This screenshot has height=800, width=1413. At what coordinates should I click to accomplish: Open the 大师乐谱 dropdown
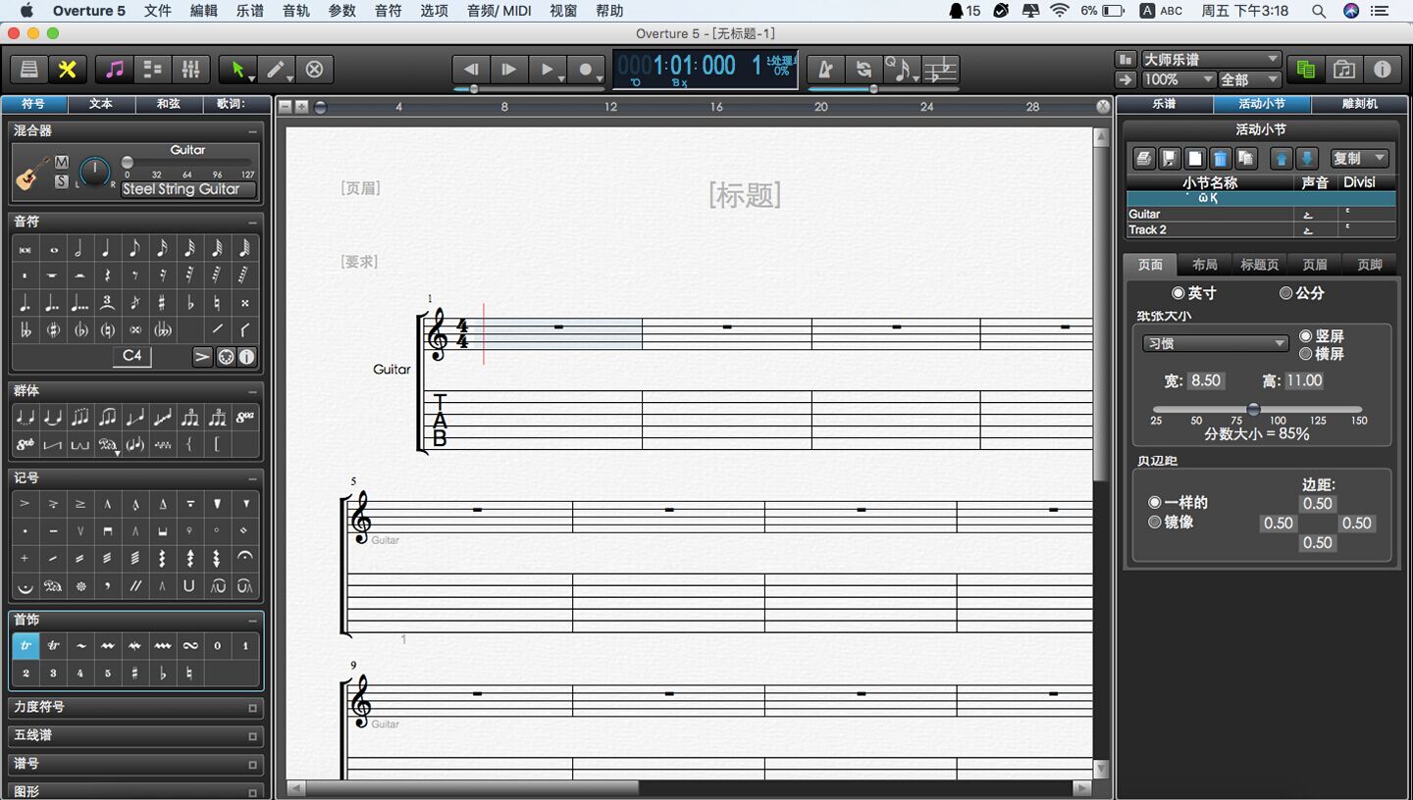coord(1212,59)
